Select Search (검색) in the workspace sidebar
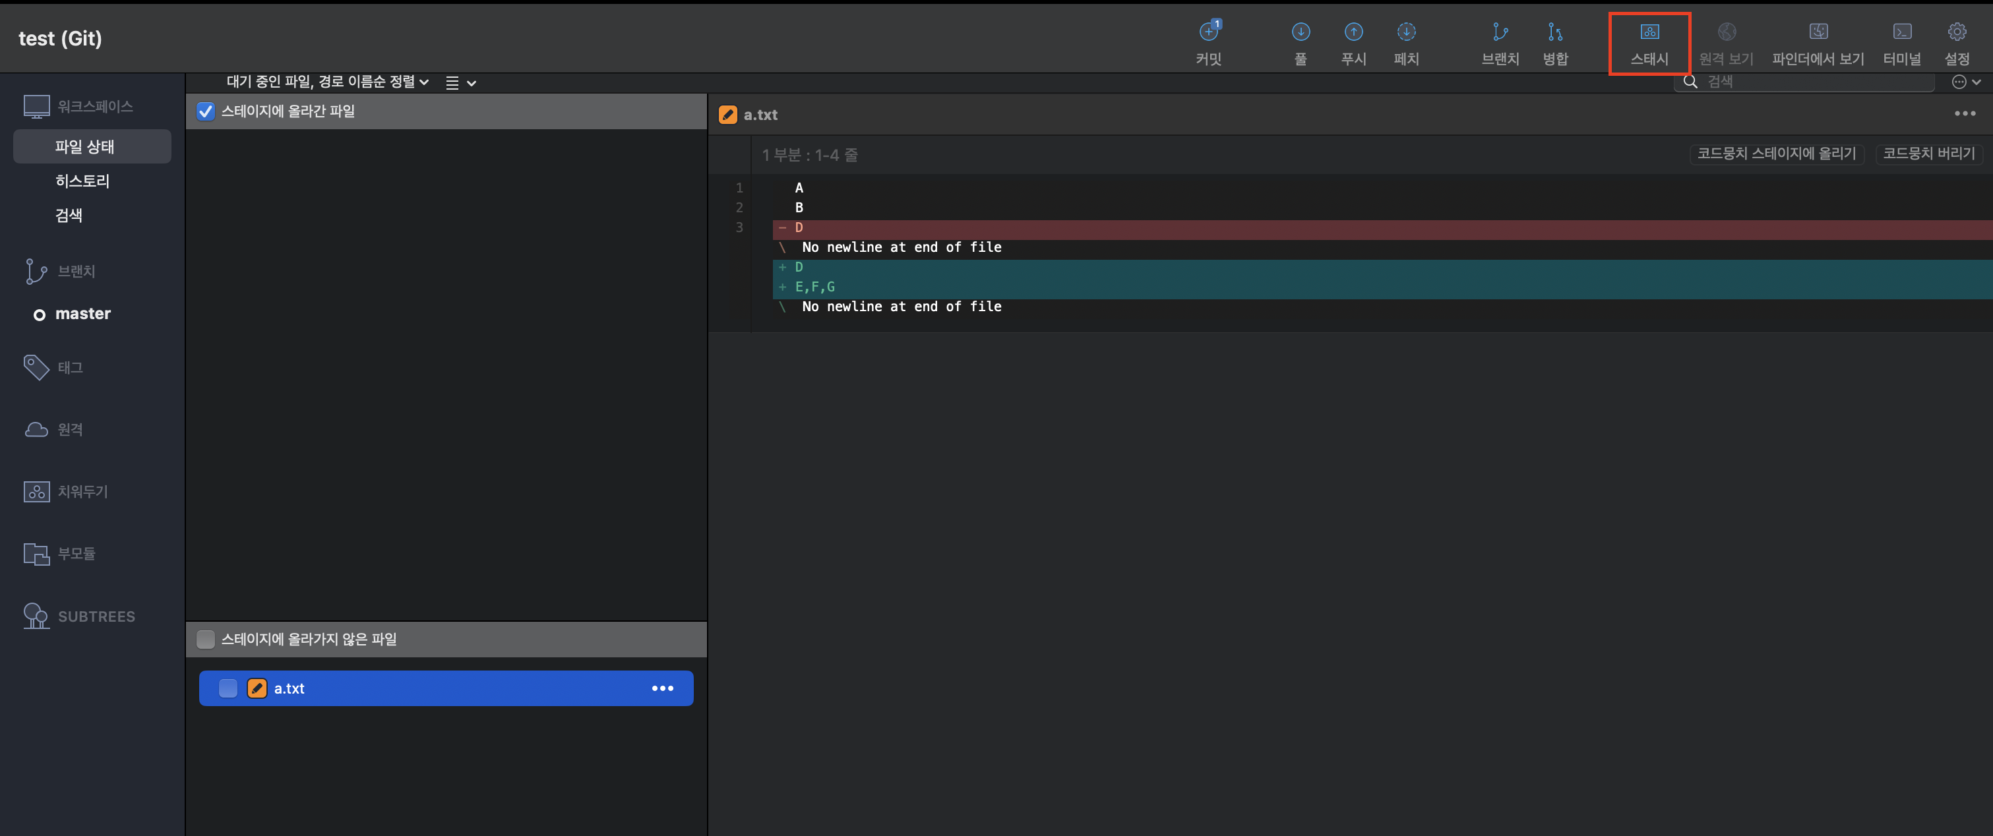The width and height of the screenshot is (1993, 836). (68, 216)
